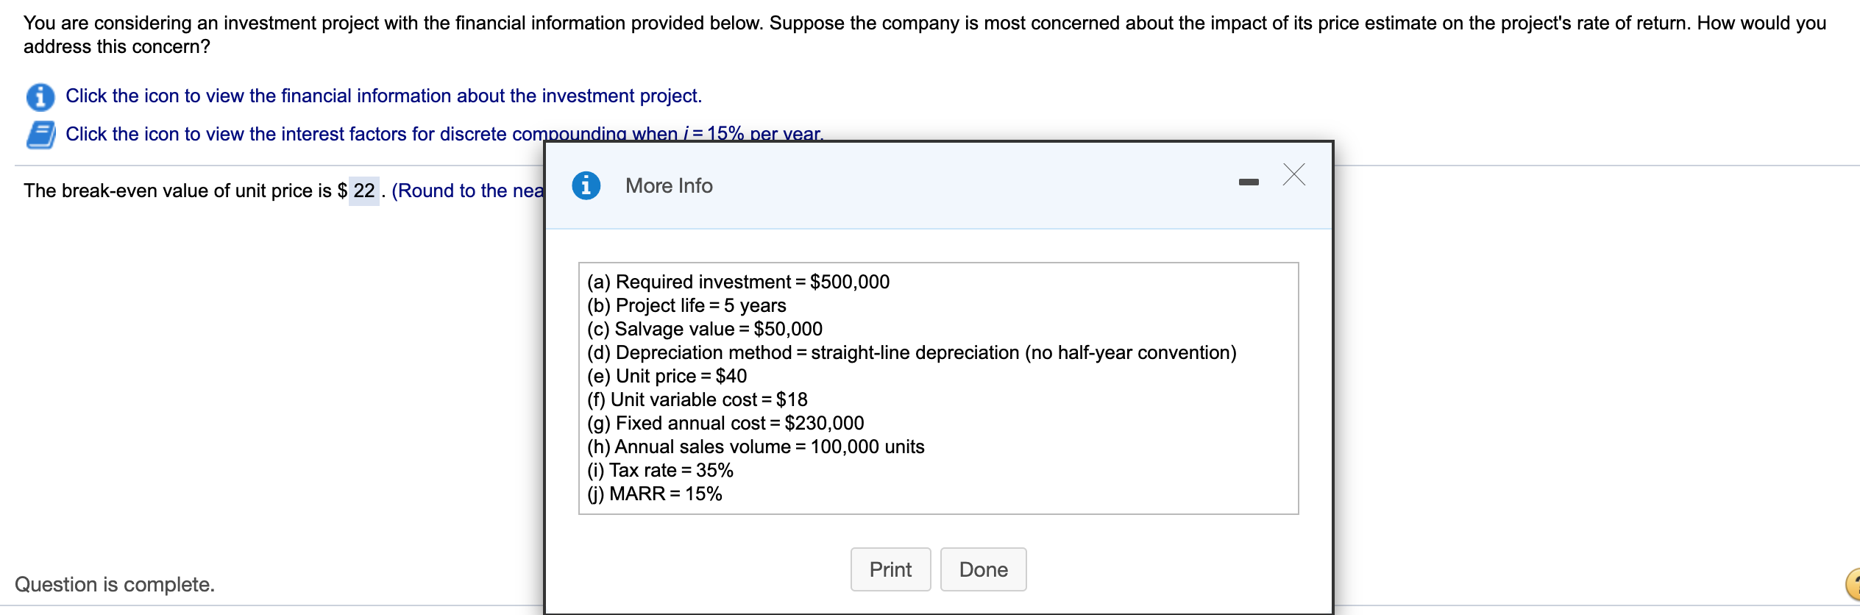
Task: Minimize the More Info dialog
Action: (x=1248, y=182)
